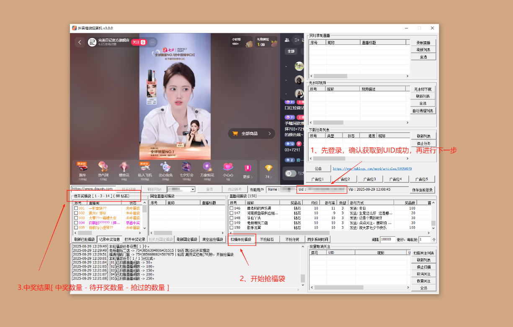Collapse the chat side panel arrow icon
513x327 pixels.
297,40
